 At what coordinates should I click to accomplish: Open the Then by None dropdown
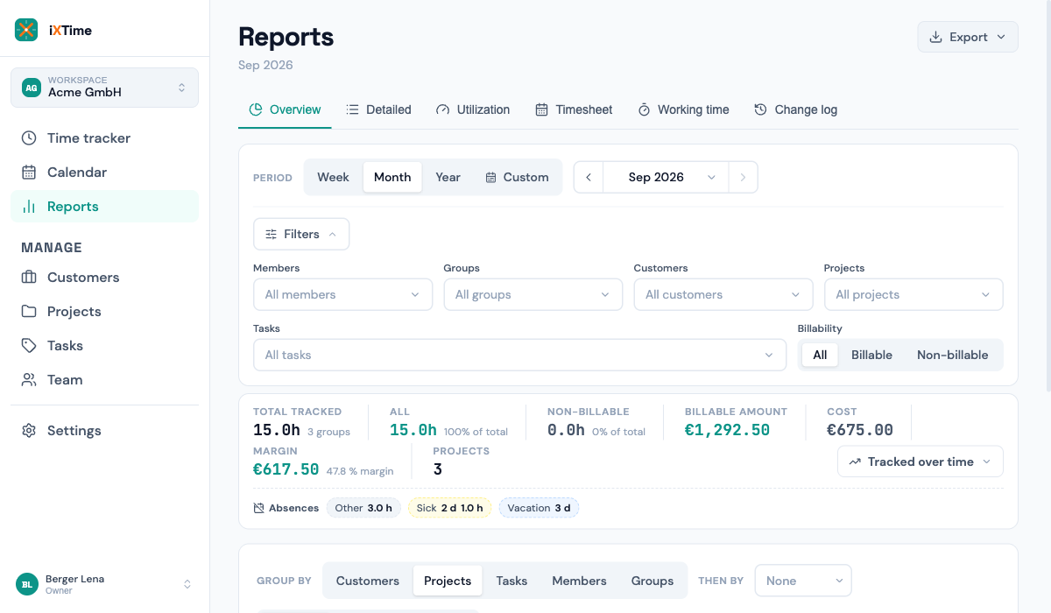(x=803, y=581)
